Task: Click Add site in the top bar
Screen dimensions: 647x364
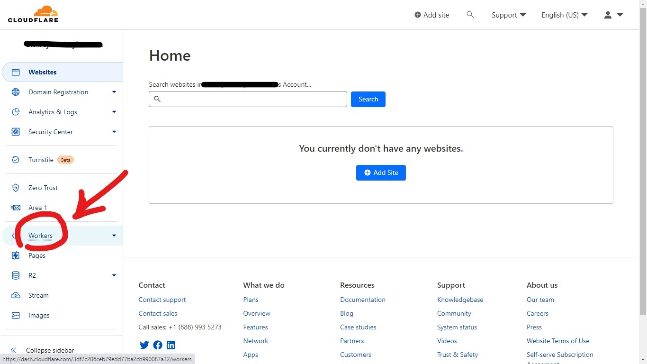Action: pyautogui.click(x=431, y=15)
